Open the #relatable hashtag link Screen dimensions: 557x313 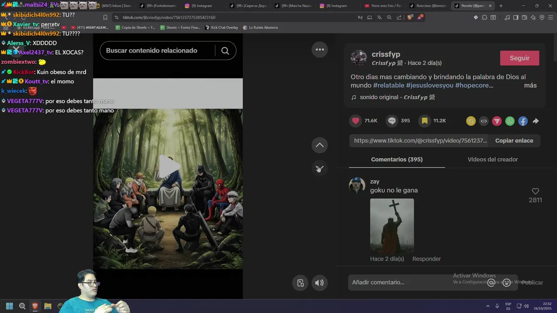coord(389,86)
